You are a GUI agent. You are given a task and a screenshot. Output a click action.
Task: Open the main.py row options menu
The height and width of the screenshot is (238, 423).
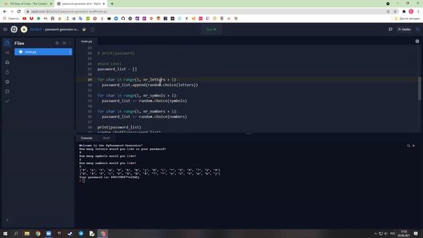(x=70, y=52)
